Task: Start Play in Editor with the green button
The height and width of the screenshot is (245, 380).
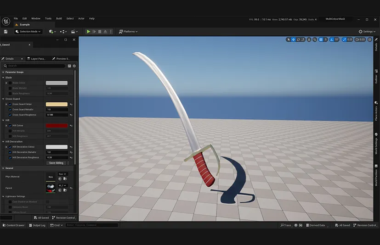Action: pyautogui.click(x=89, y=32)
